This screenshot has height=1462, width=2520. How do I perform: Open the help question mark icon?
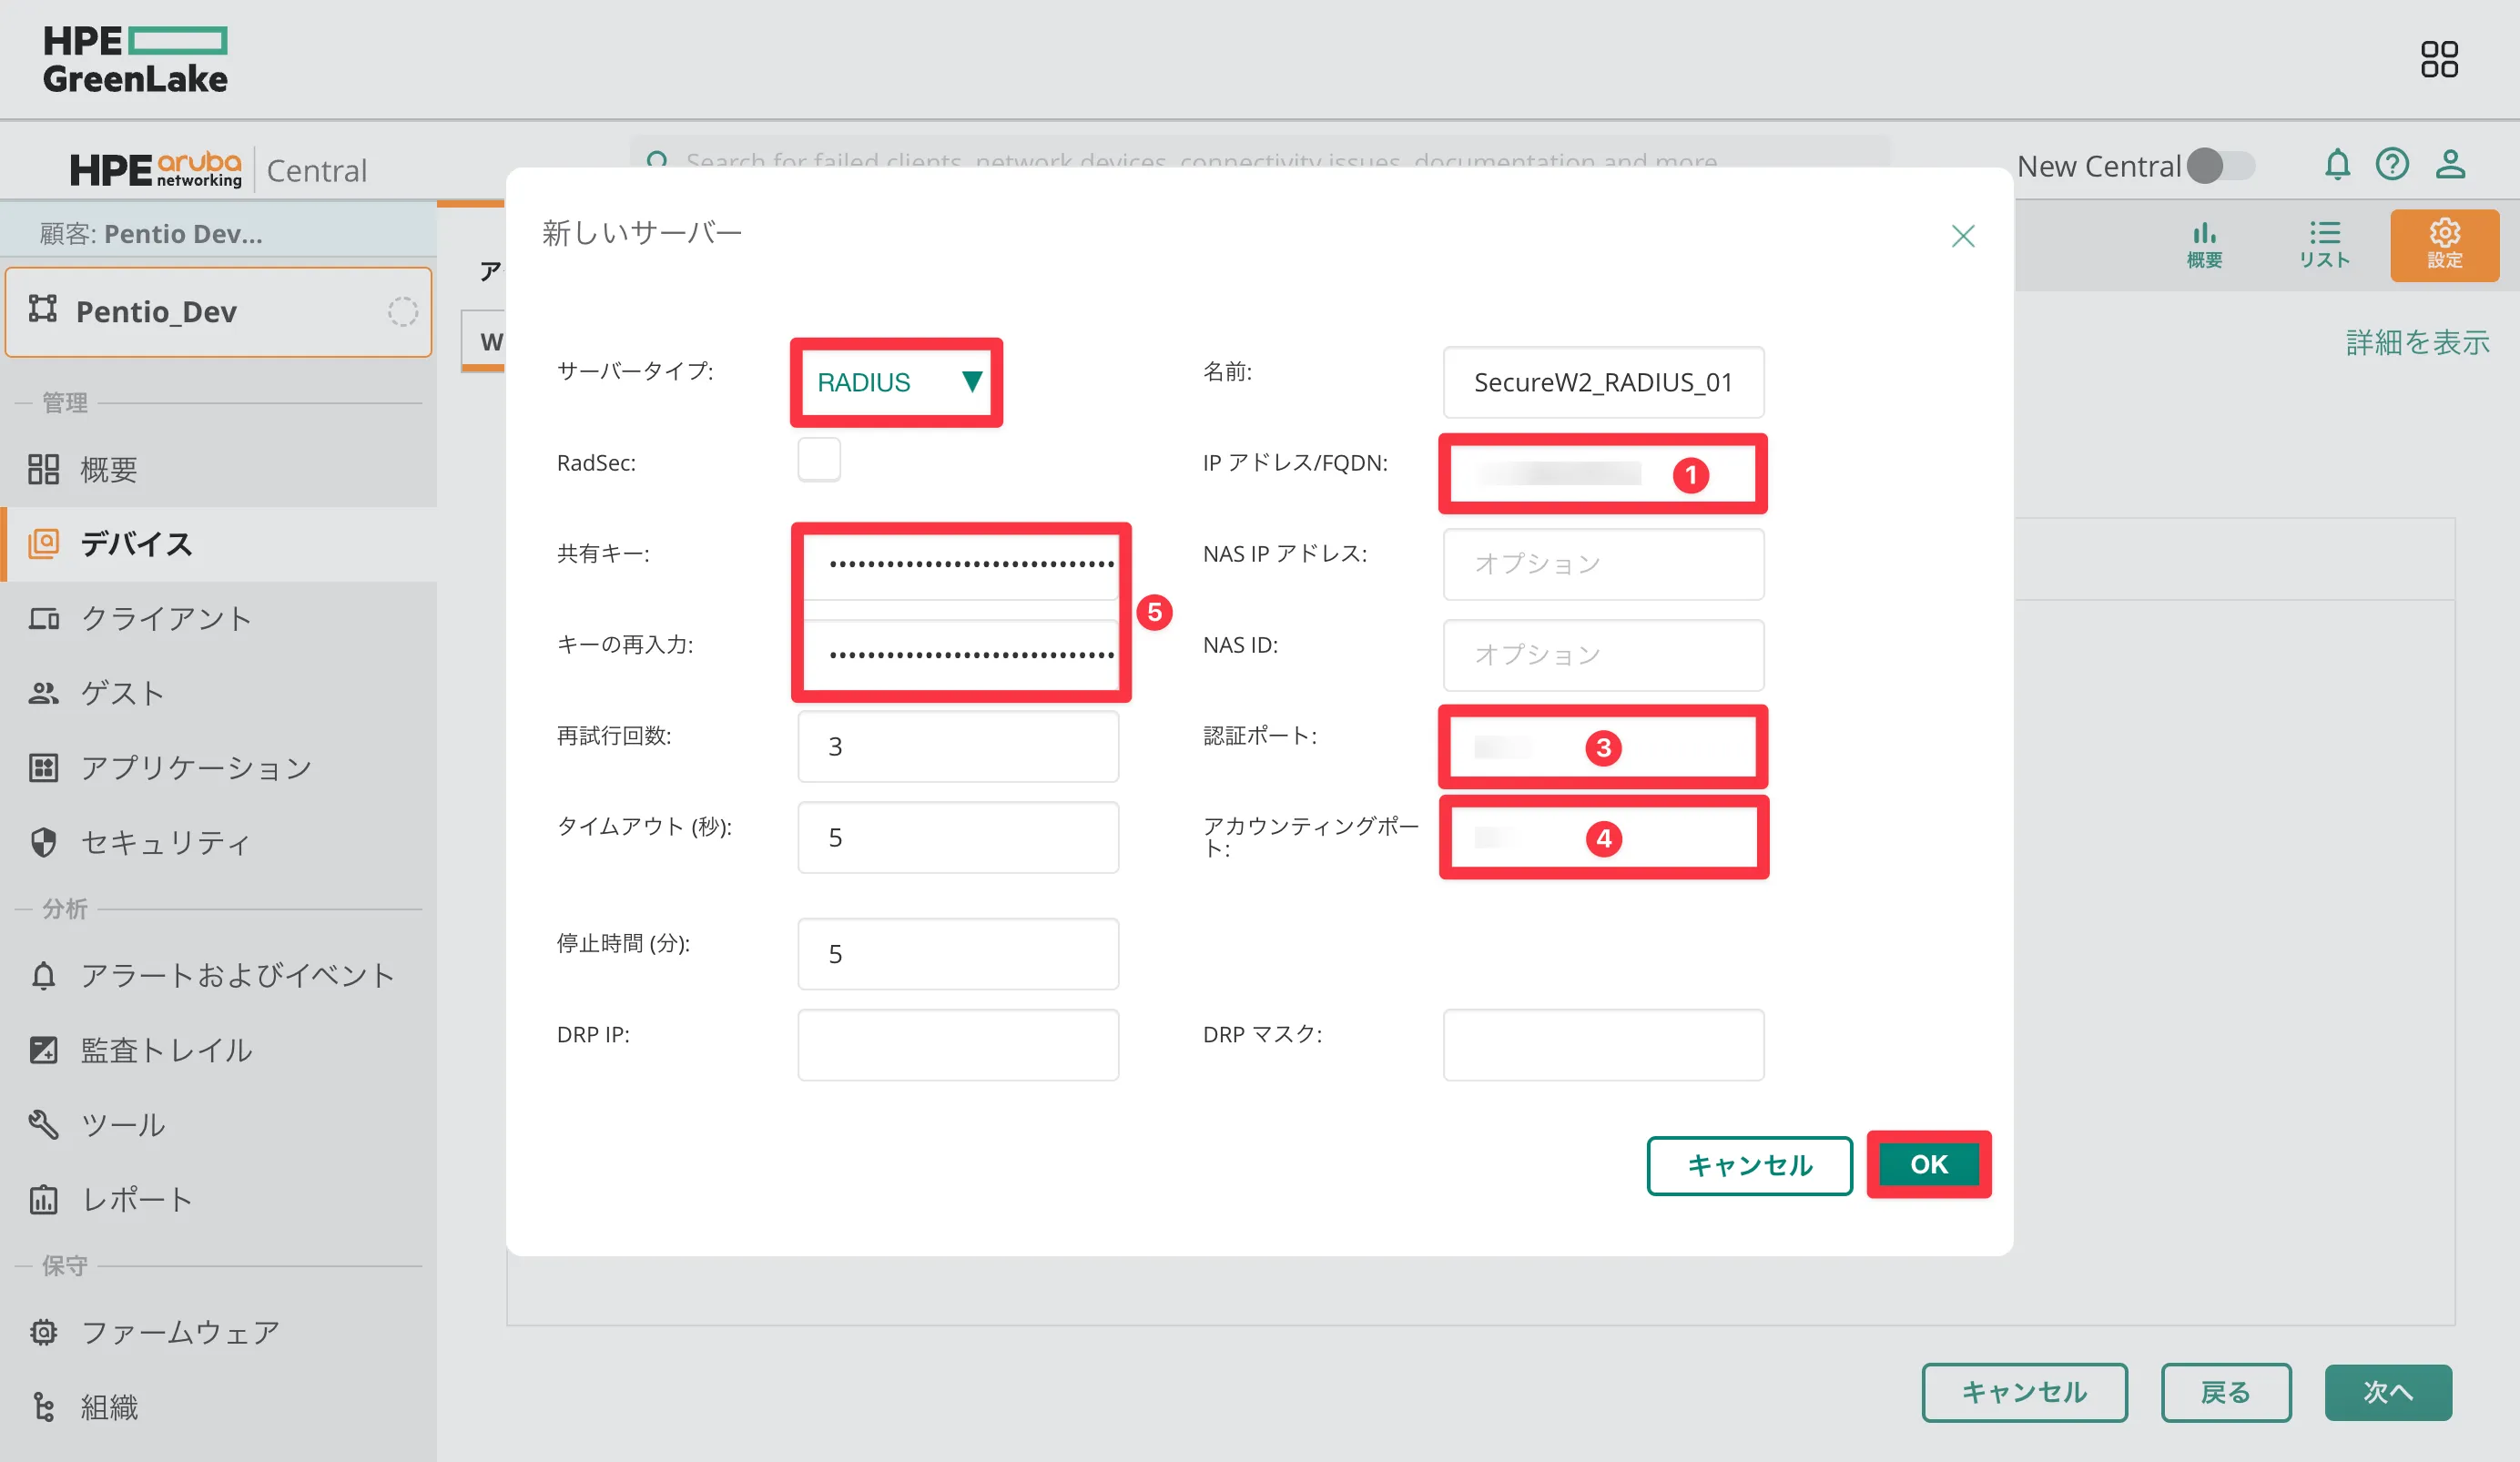click(x=2392, y=164)
